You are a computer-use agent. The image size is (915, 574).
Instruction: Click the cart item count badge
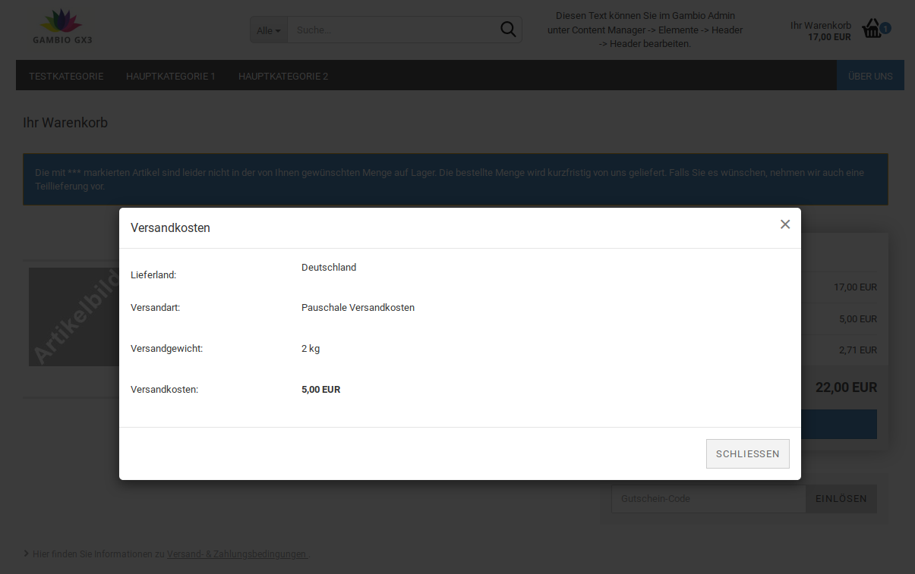(885, 28)
